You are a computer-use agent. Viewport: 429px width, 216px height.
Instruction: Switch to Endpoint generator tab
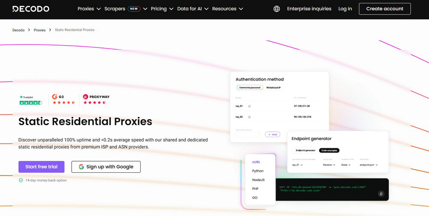[305, 150]
